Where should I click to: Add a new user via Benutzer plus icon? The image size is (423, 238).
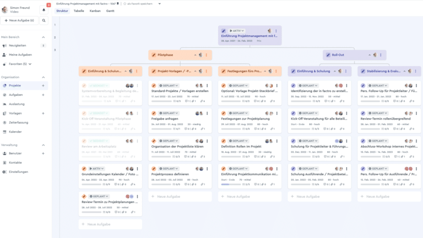pos(44,153)
